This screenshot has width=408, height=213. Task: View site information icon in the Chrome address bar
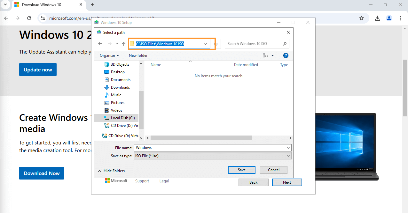(43, 18)
